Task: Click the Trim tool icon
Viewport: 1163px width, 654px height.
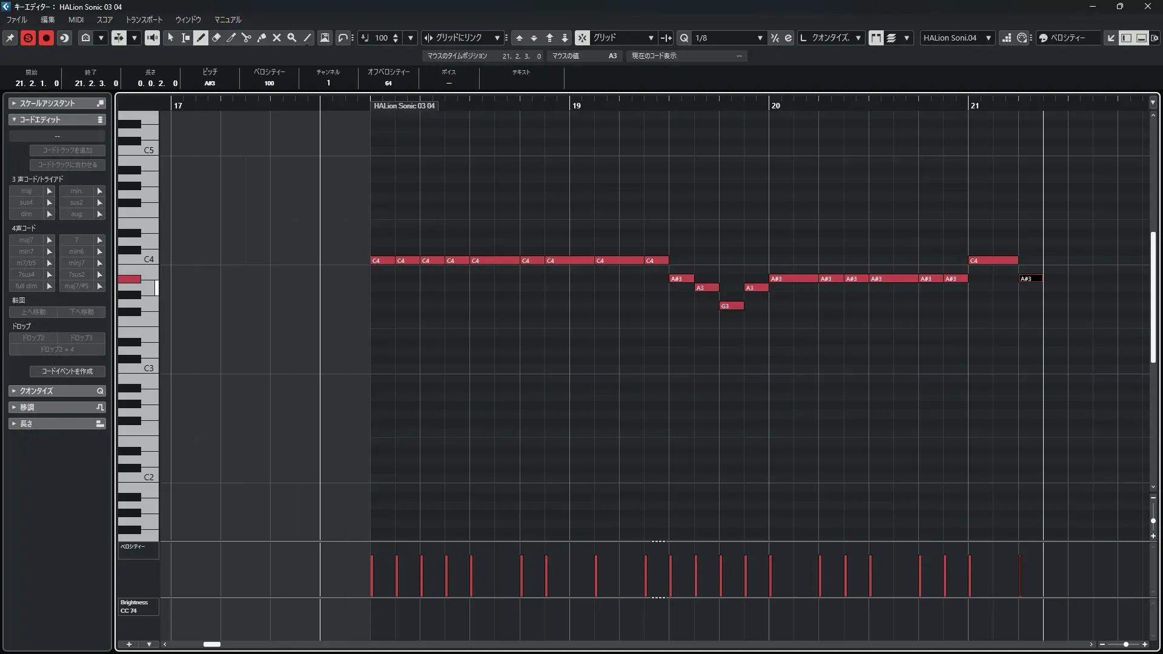Action: pos(231,38)
